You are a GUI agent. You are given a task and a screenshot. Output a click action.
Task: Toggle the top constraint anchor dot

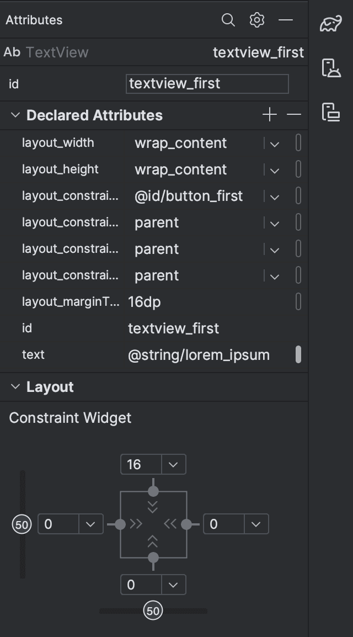tap(153, 491)
